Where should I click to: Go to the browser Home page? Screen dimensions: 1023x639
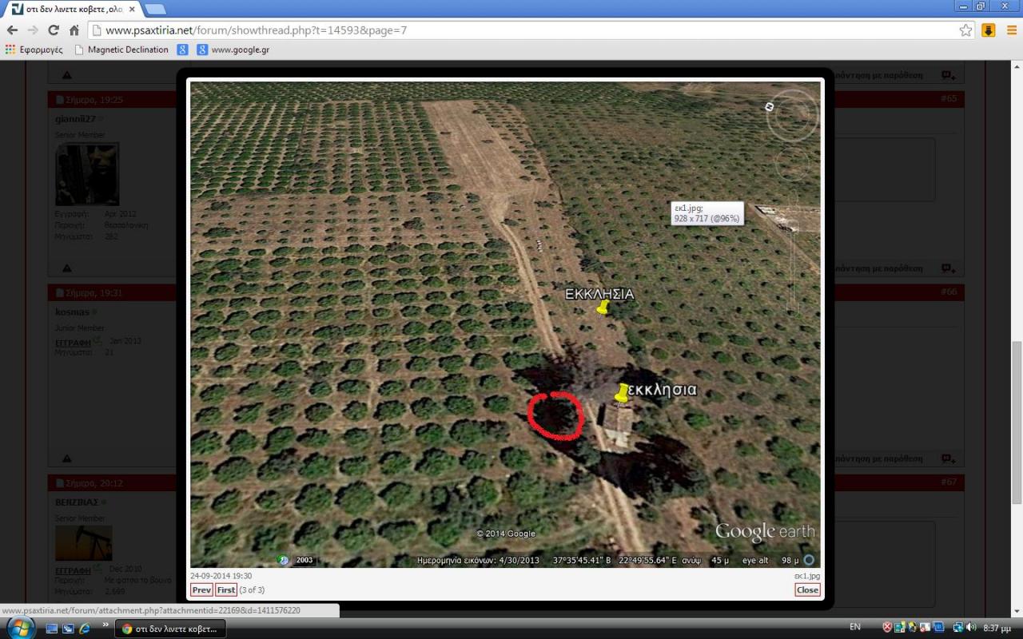[74, 30]
